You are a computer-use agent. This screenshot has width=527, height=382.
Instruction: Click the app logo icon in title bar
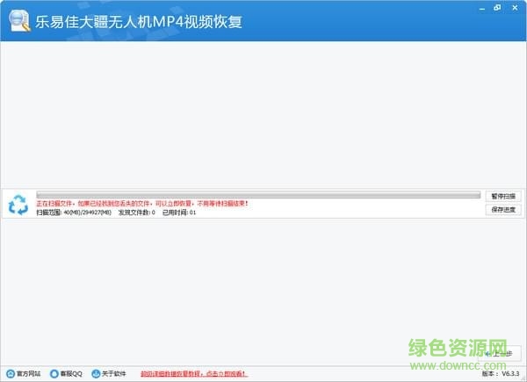[x=19, y=21]
